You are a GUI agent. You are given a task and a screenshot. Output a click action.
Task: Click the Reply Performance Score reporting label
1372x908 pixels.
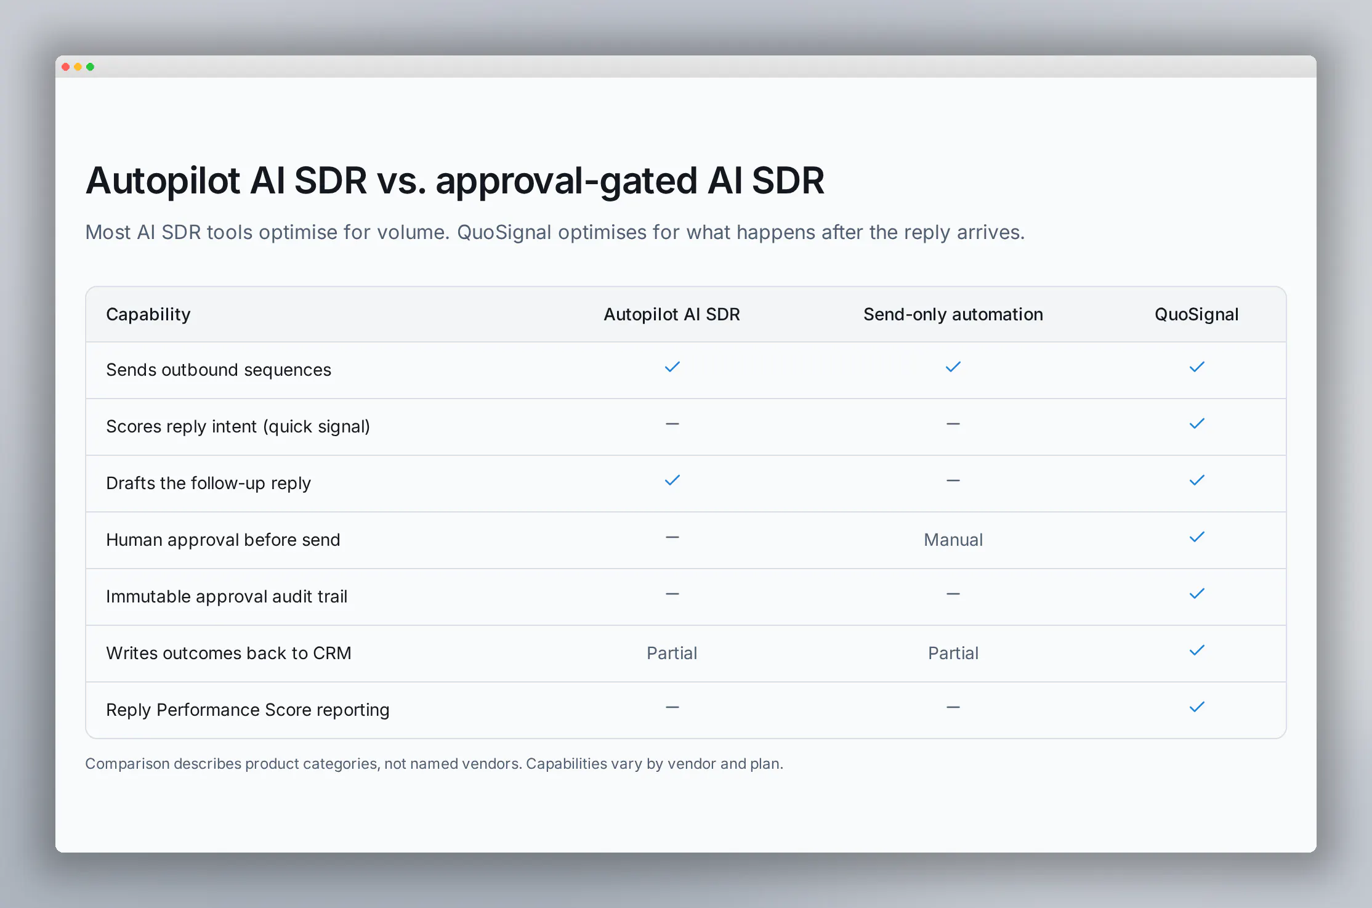pyautogui.click(x=248, y=710)
